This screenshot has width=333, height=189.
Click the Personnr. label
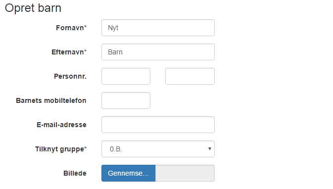coord(70,76)
